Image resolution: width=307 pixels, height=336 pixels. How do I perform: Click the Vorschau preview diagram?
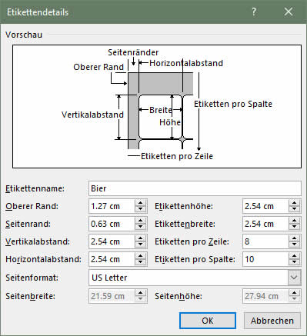coord(157,106)
